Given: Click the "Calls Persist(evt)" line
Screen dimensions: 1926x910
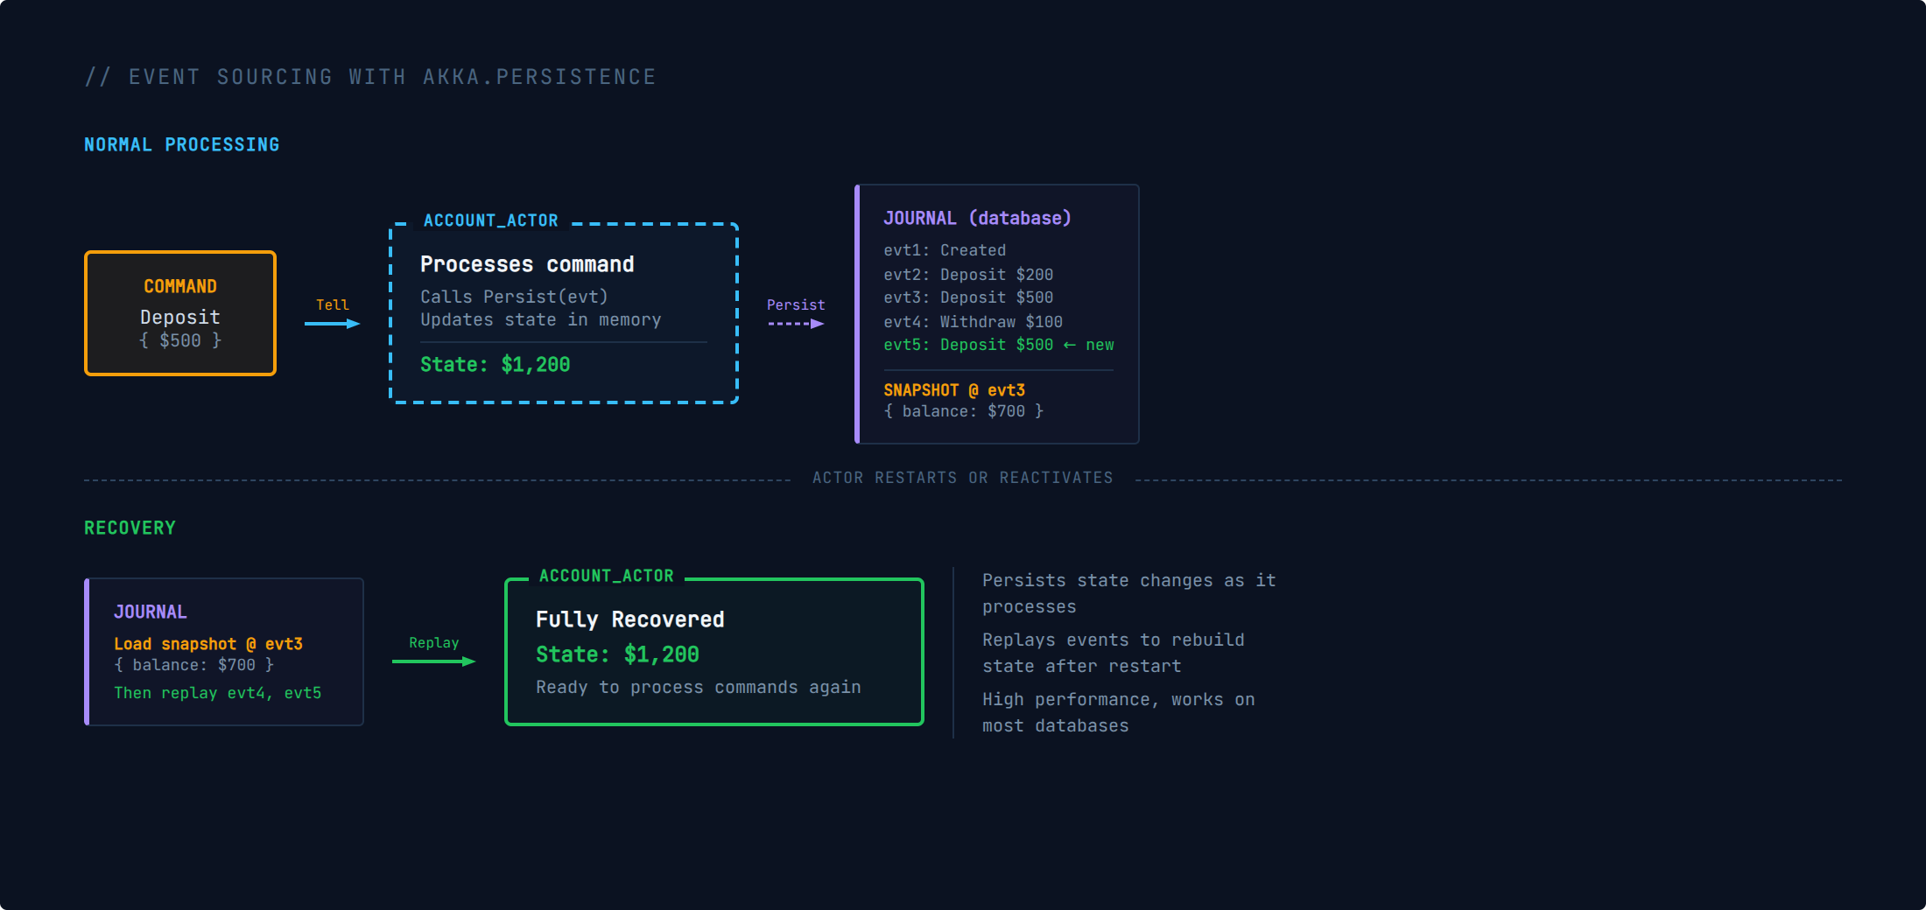Looking at the screenshot, I should coord(514,297).
